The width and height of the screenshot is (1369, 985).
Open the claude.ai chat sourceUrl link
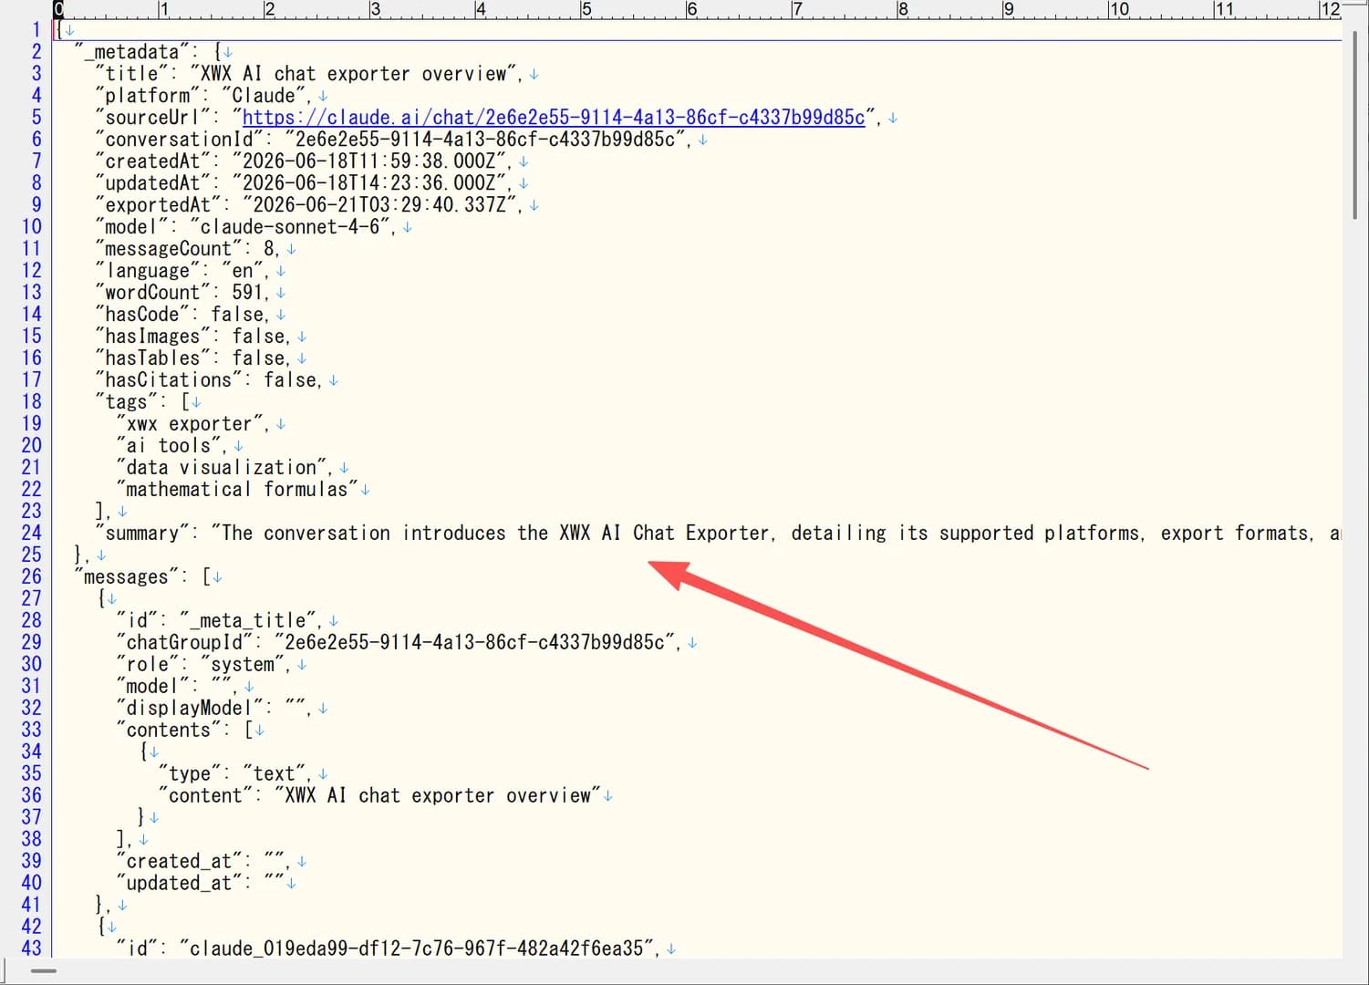(x=554, y=118)
